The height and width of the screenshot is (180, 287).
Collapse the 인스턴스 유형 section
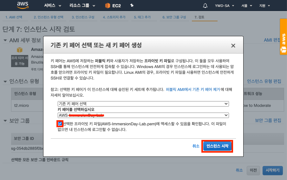pos(5,81)
